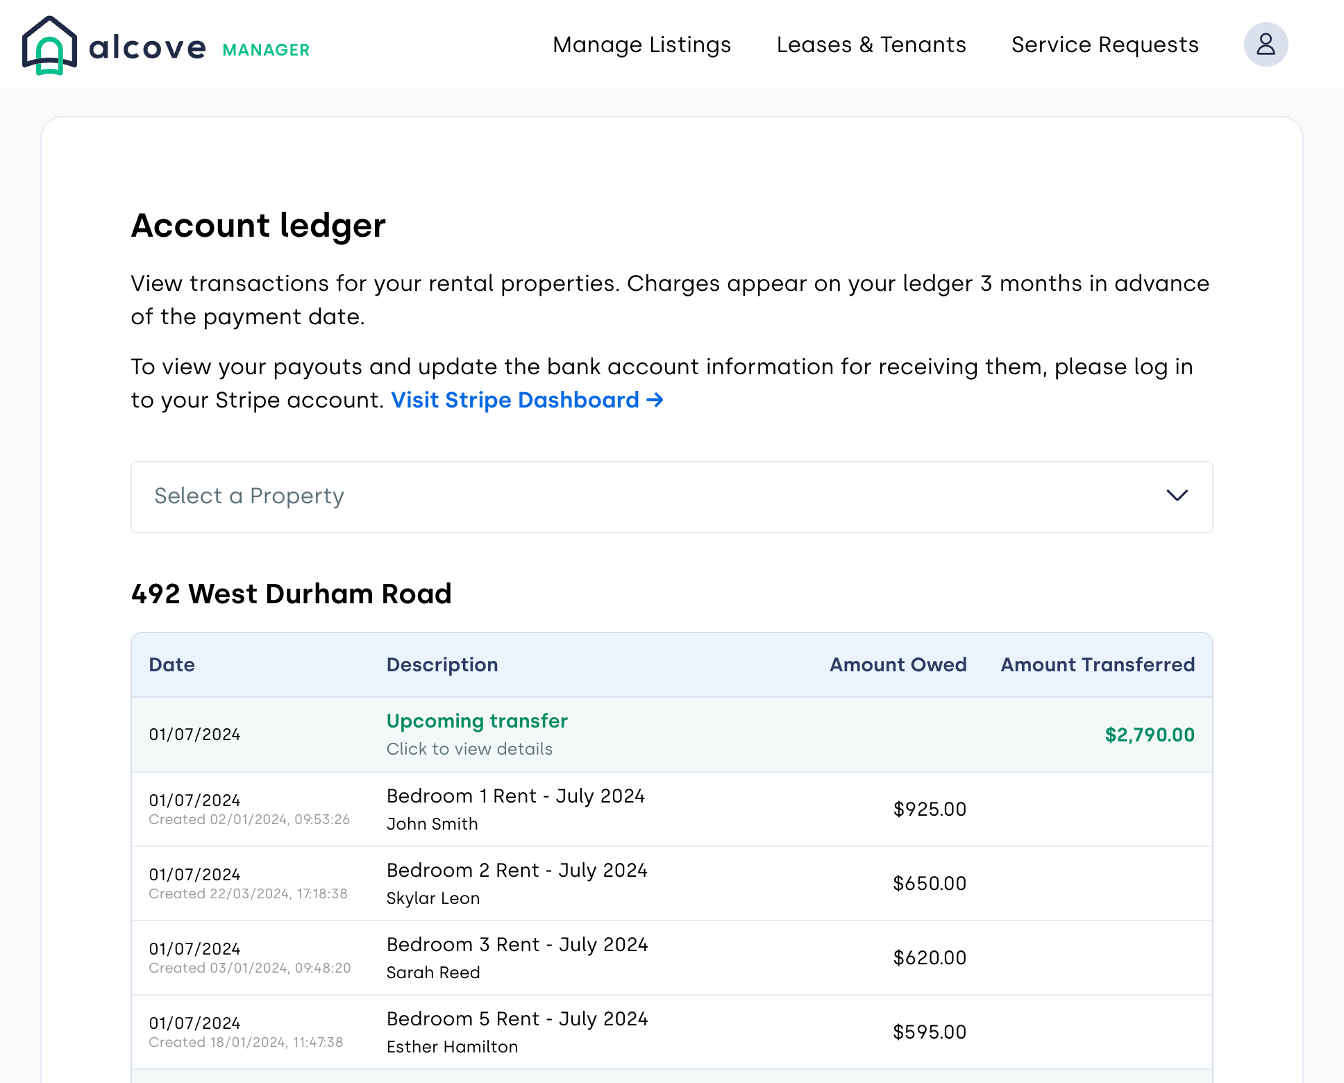Click the alcove Manager wordmark

click(199, 48)
